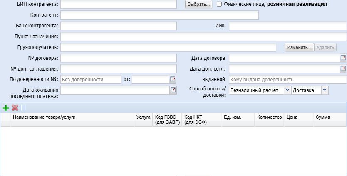Screen dimensions: 347x176
Task: Focus the Кому выдана доверенность field
Action: click(x=288, y=80)
